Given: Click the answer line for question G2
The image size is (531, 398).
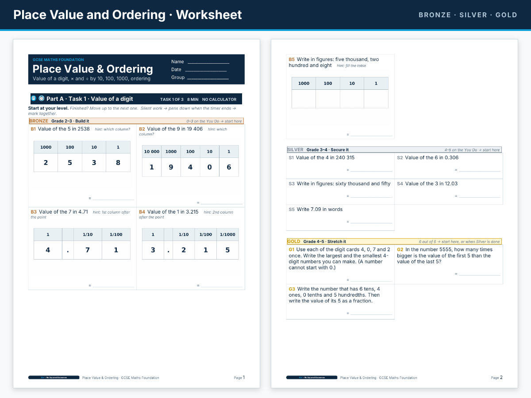Looking at the screenshot, I should point(479,274).
